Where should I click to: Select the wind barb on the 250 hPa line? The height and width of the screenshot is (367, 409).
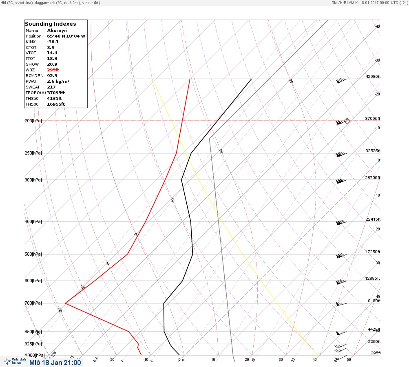[341, 154]
